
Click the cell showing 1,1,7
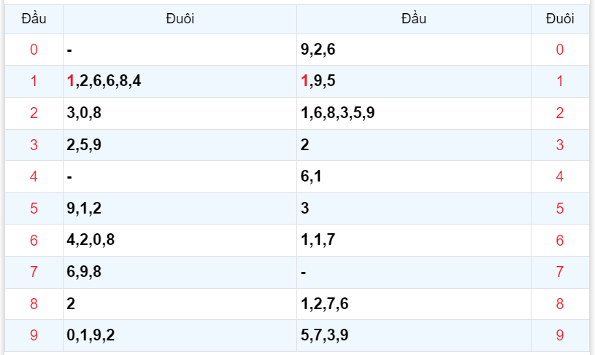coord(318,240)
